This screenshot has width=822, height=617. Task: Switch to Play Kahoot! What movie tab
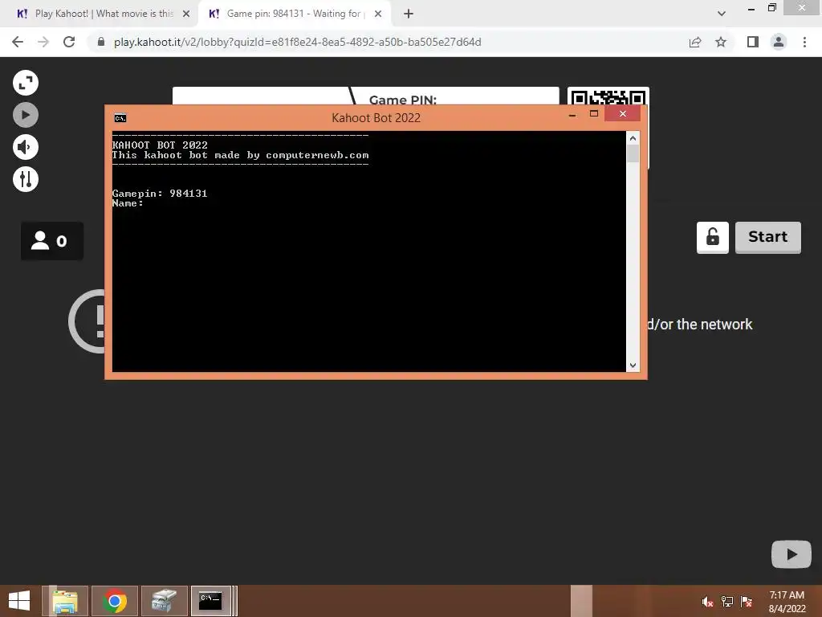click(x=104, y=14)
